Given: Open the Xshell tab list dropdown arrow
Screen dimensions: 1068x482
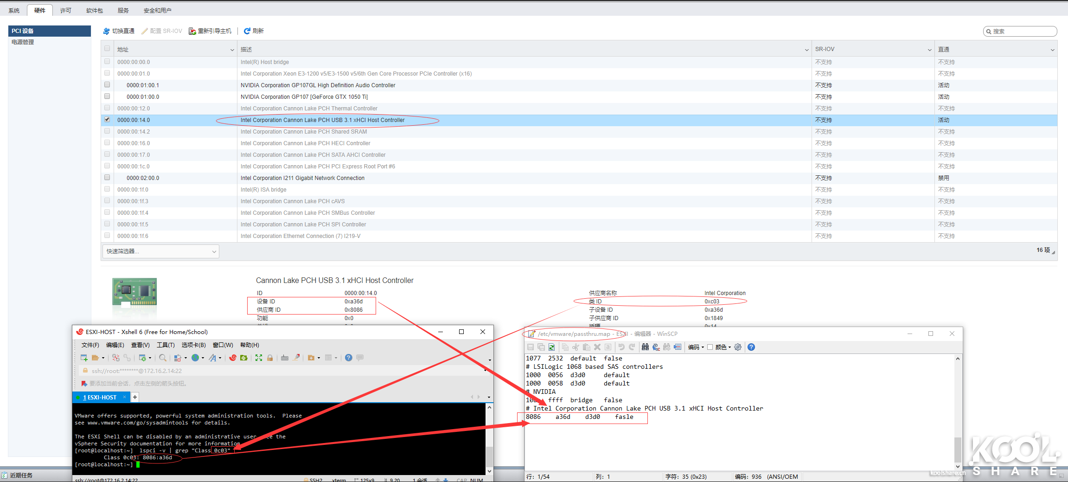Looking at the screenshot, I should click(489, 397).
